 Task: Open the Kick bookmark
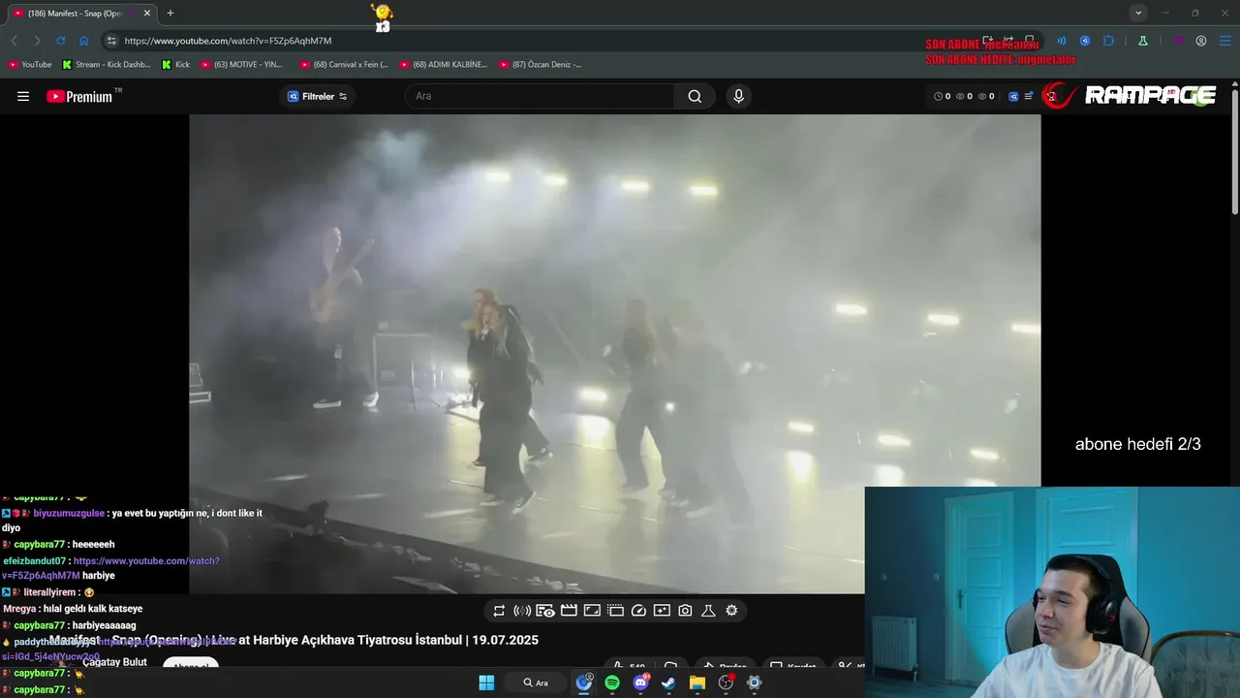(x=176, y=65)
